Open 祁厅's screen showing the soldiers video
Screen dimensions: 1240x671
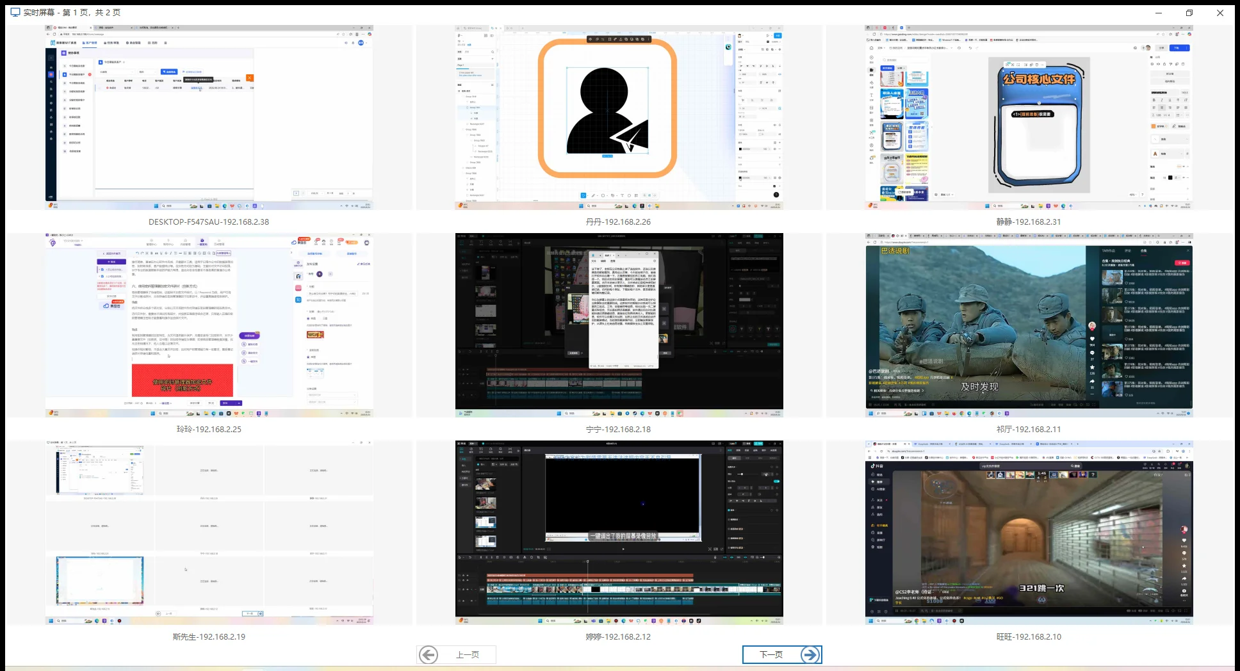point(1029,325)
